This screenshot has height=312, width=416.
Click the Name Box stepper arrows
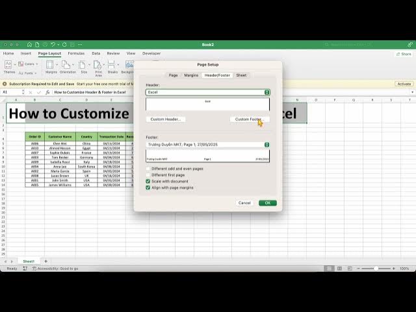(23, 92)
